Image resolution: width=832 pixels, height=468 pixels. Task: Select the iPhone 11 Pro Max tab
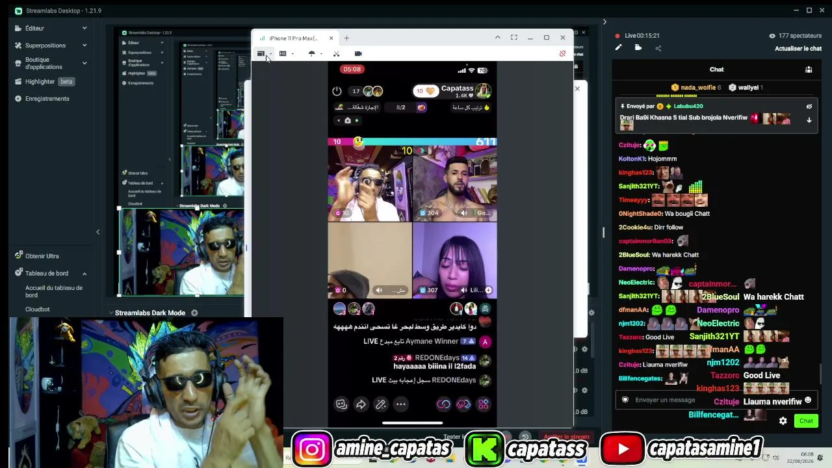tap(294, 38)
